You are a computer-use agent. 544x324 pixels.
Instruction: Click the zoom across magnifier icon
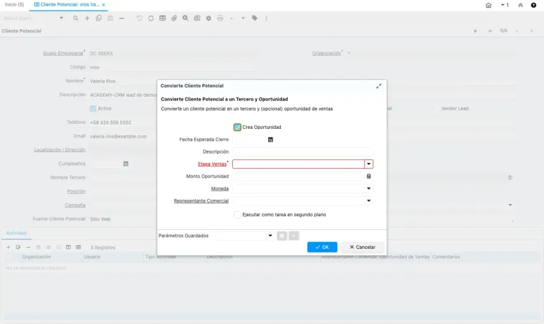click(185, 18)
